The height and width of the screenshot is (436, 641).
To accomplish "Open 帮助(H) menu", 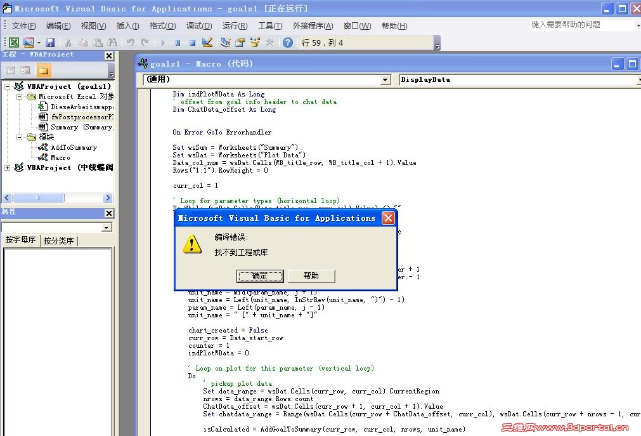I will 394,26.
